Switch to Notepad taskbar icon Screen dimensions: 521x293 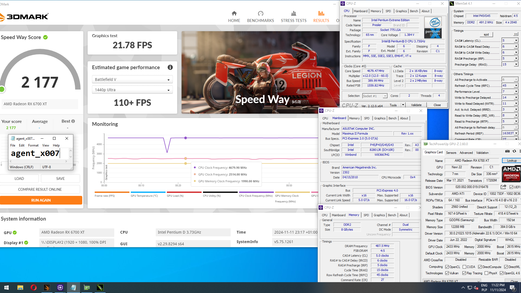tap(74, 288)
